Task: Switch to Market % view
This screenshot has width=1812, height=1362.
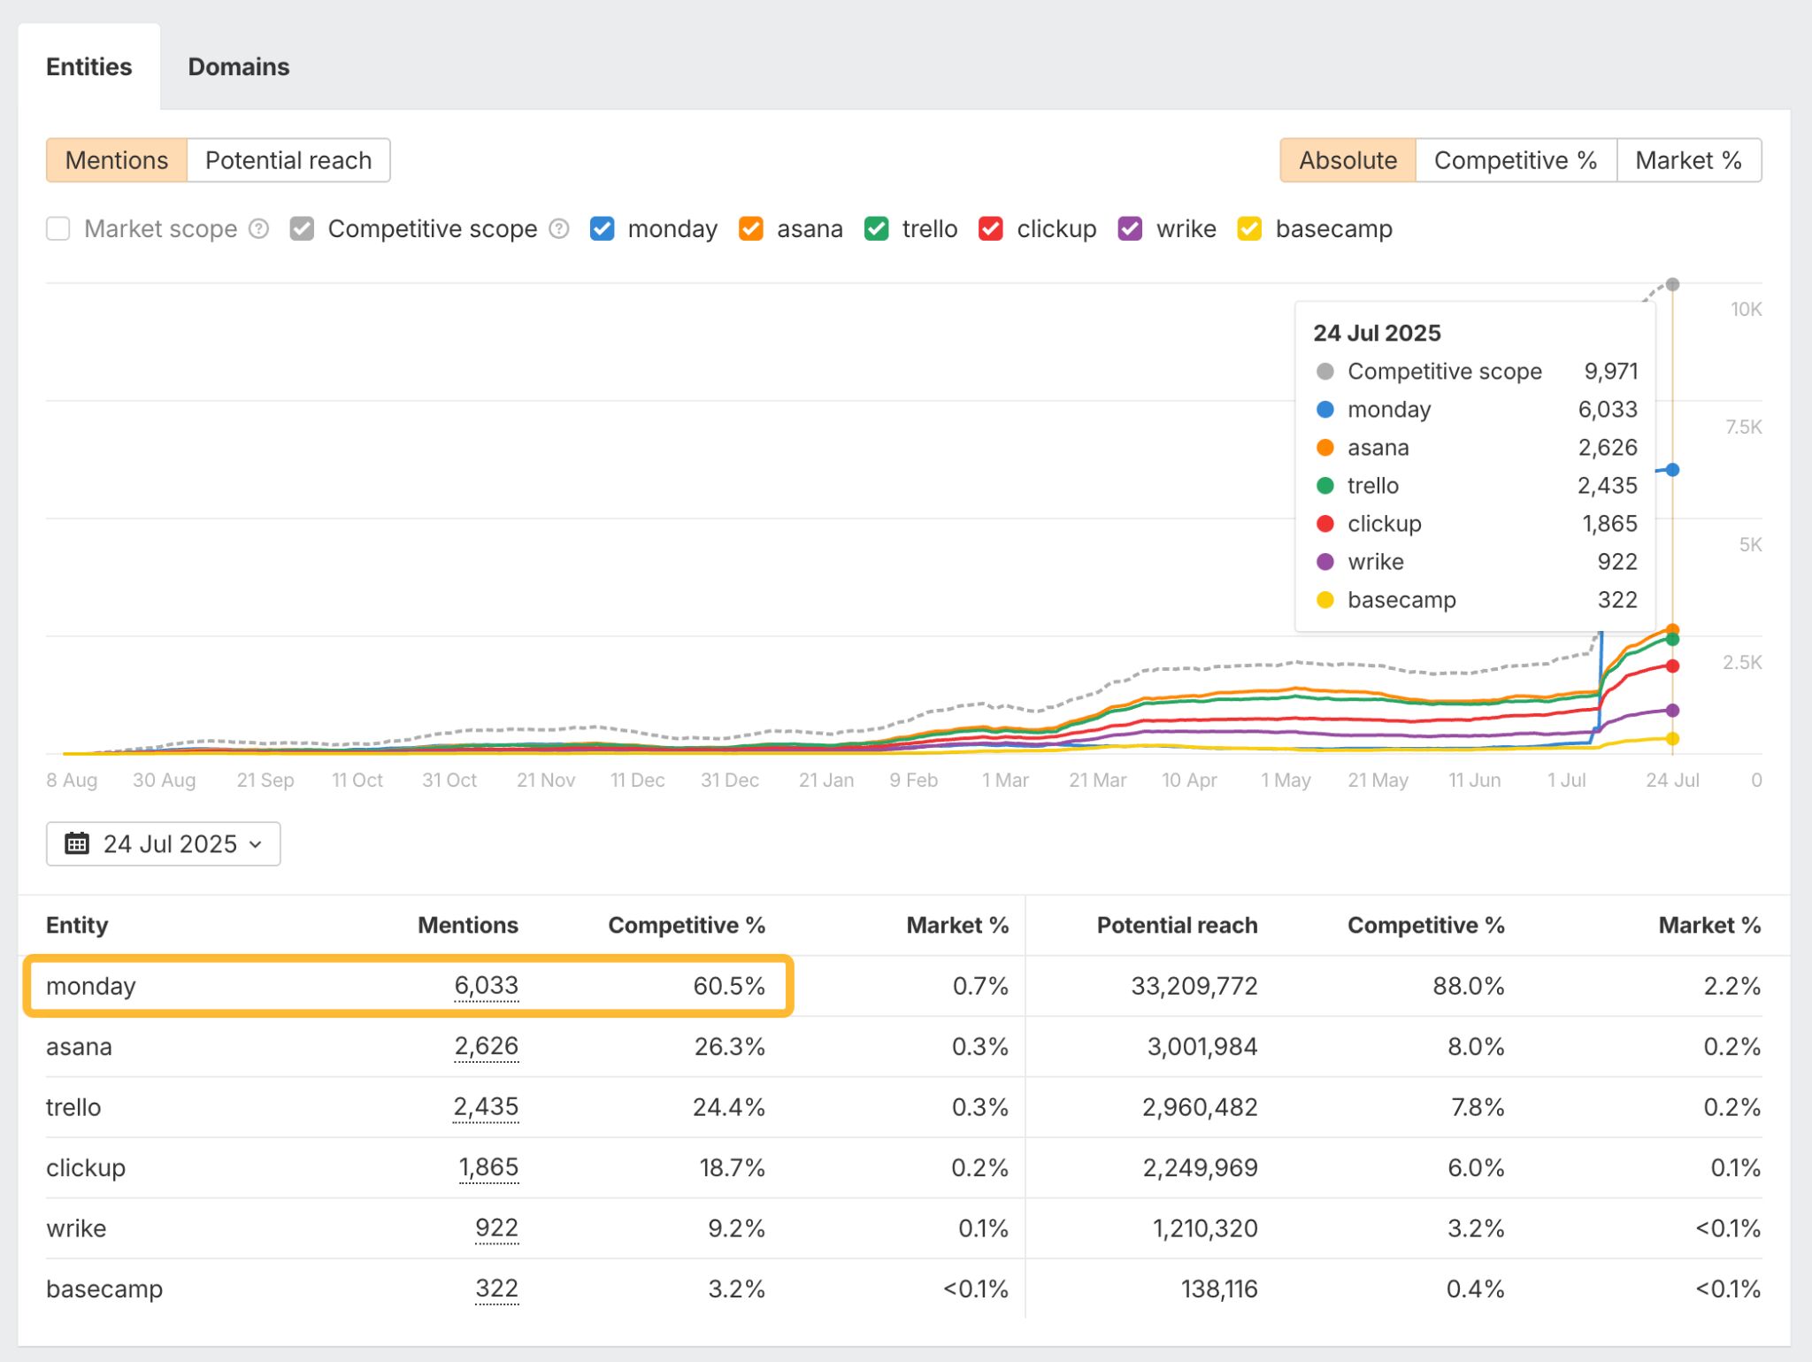Action: click(1688, 160)
